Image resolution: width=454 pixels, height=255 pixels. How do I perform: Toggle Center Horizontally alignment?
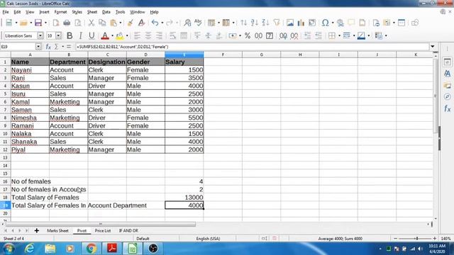[x=148, y=35]
